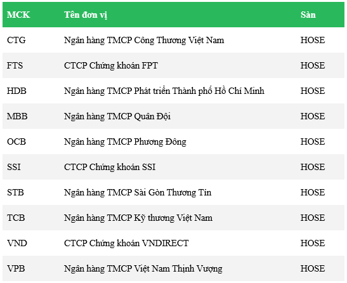Select the OCB stock code
Viewport: 347px width, 283px height.
tap(16, 141)
